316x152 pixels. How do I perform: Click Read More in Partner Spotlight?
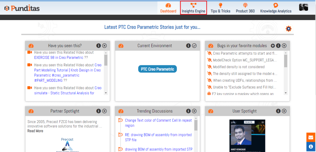(35, 131)
